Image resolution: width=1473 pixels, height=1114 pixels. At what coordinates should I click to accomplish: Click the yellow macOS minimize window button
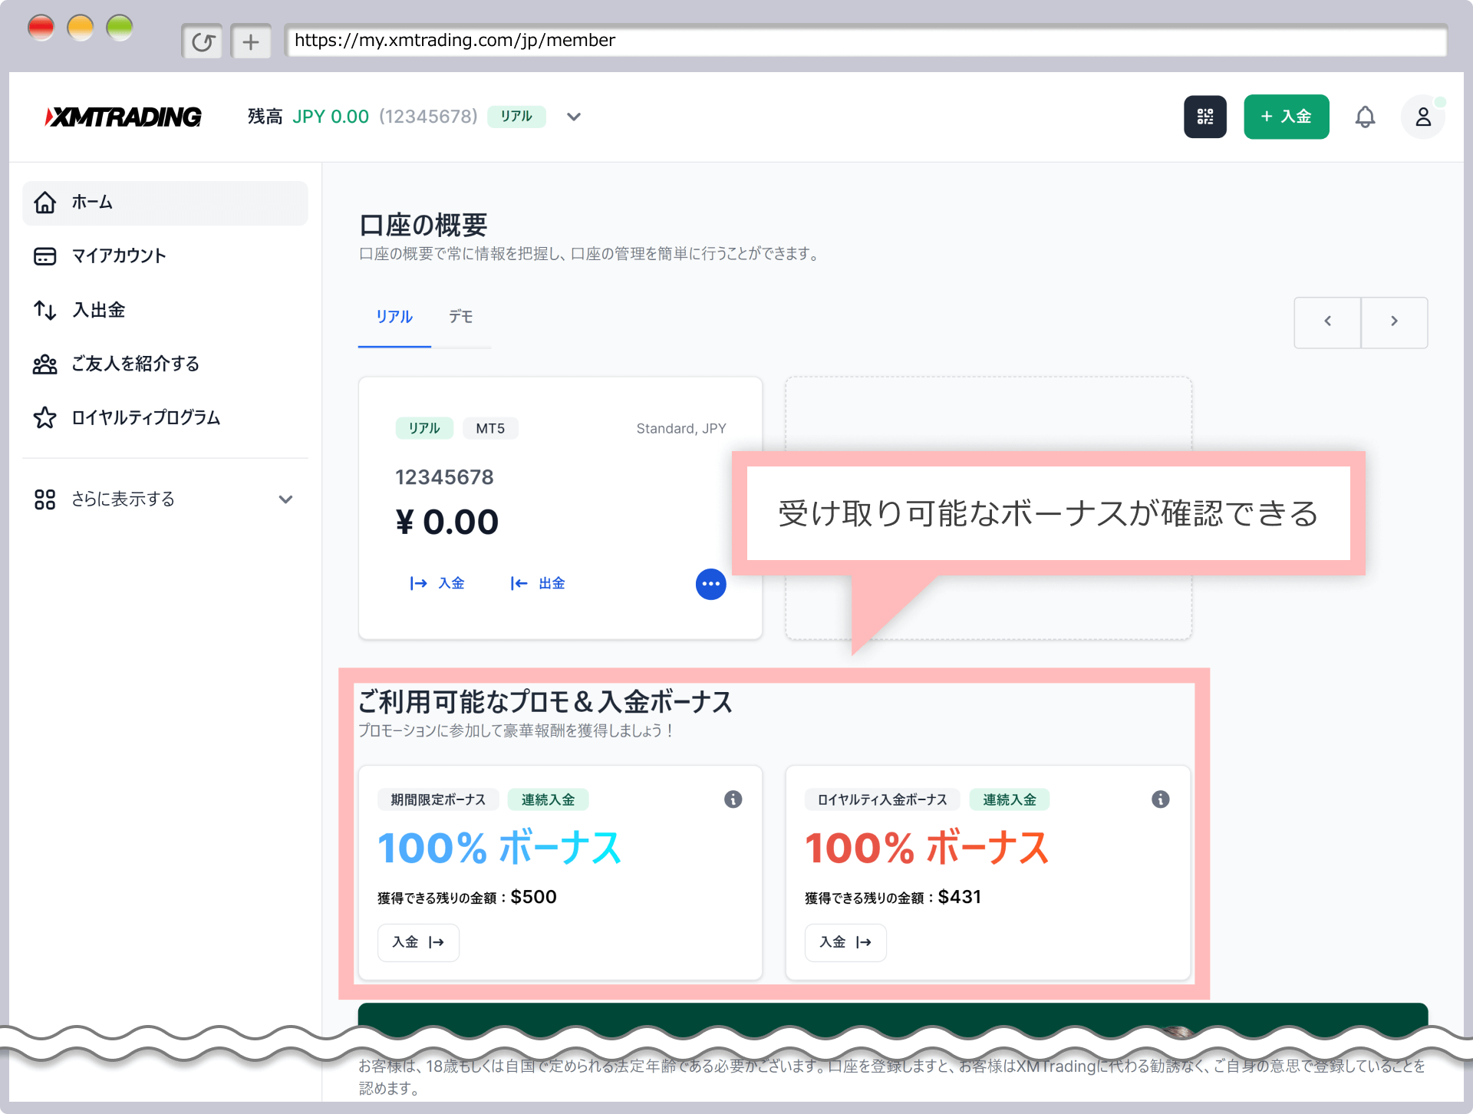pyautogui.click(x=80, y=28)
